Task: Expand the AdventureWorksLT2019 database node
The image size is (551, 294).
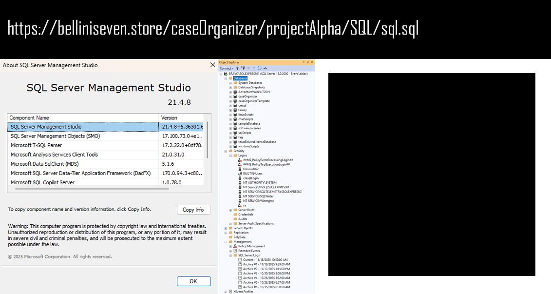Action: pyautogui.click(x=230, y=92)
